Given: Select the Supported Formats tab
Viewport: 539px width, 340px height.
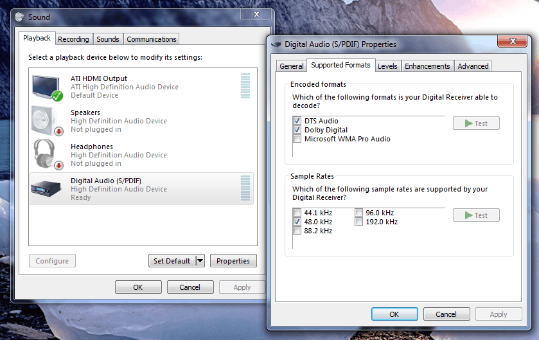Looking at the screenshot, I should point(340,65).
